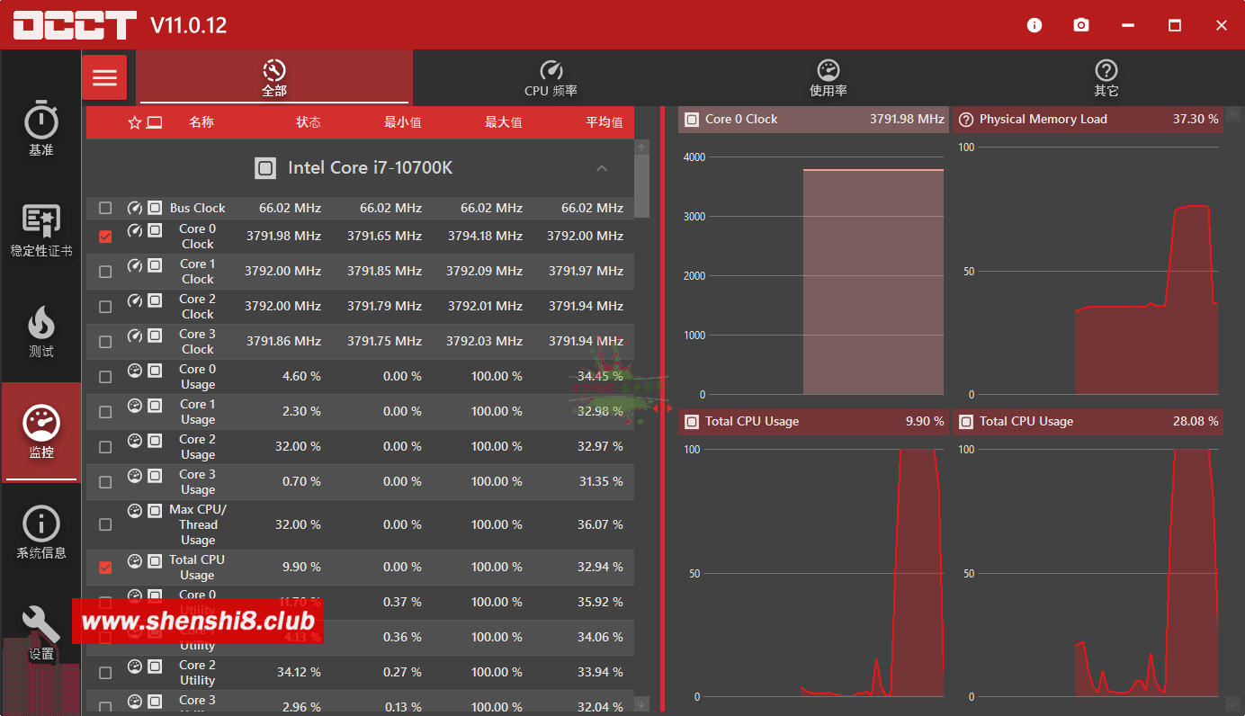Click the star favorites header icon
The width and height of the screenshot is (1245, 716).
coord(135,122)
